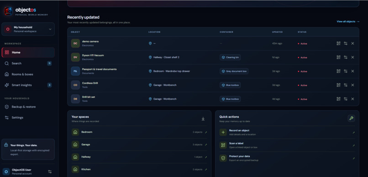This screenshot has width=368, height=177.
Task: Click the plus icon for Record an object
Action: click(223, 132)
